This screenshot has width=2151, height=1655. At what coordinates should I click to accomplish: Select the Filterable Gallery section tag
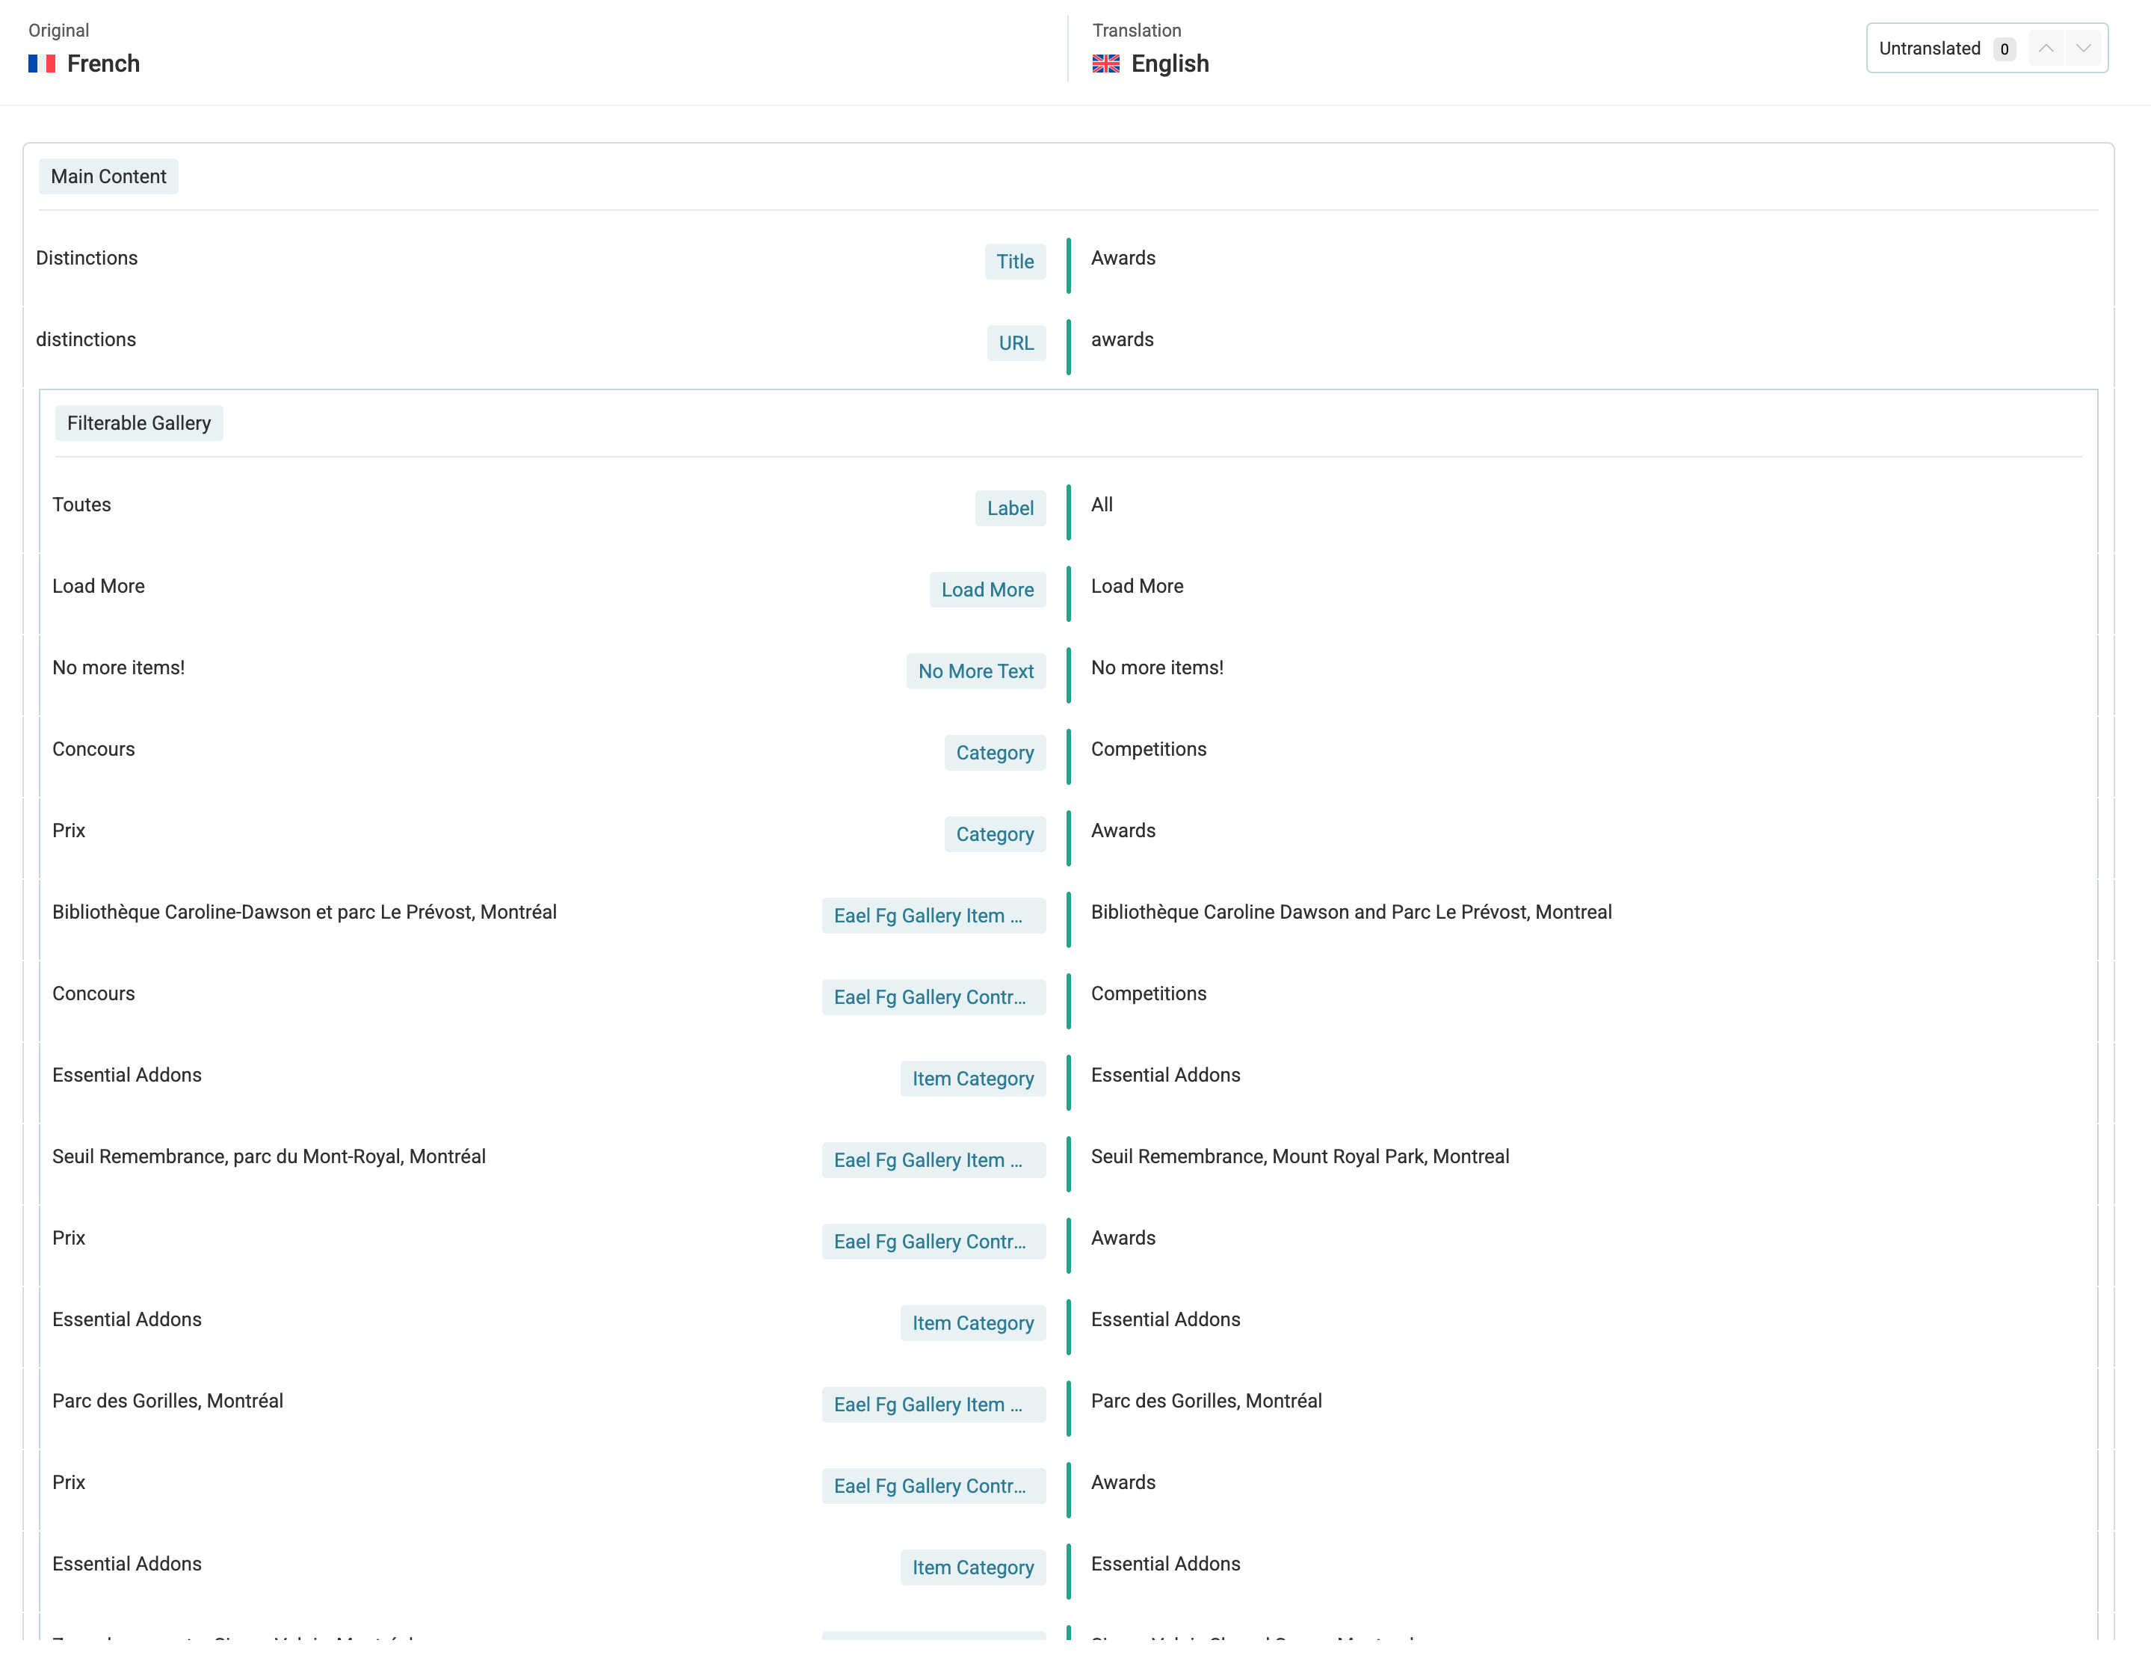139,422
